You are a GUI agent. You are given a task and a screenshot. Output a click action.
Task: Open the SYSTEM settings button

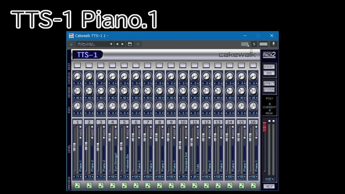pyautogui.click(x=269, y=90)
